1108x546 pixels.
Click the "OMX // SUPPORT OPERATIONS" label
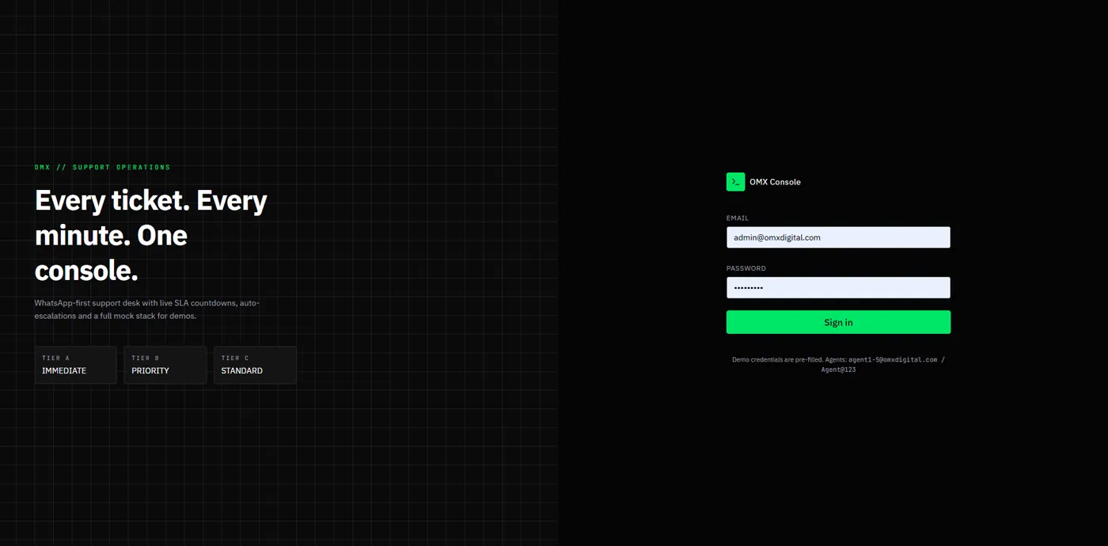[103, 167]
